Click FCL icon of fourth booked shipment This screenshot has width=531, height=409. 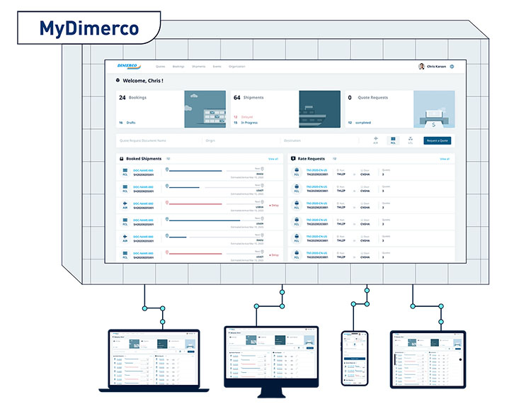click(125, 222)
